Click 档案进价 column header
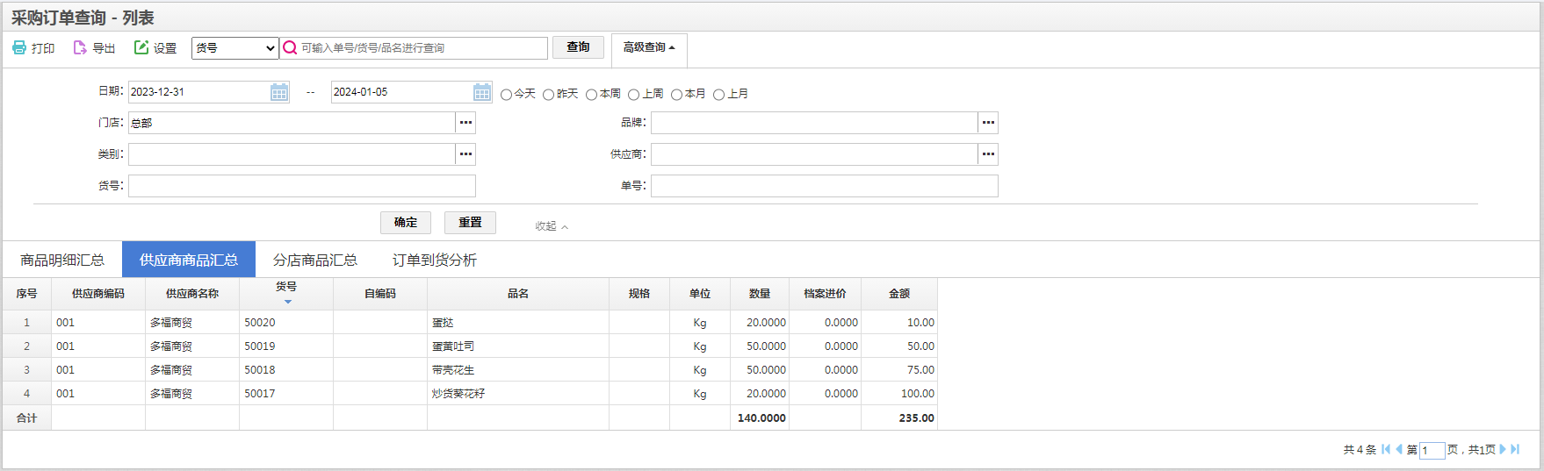Screen dimensions: 1544x471 click(826, 294)
